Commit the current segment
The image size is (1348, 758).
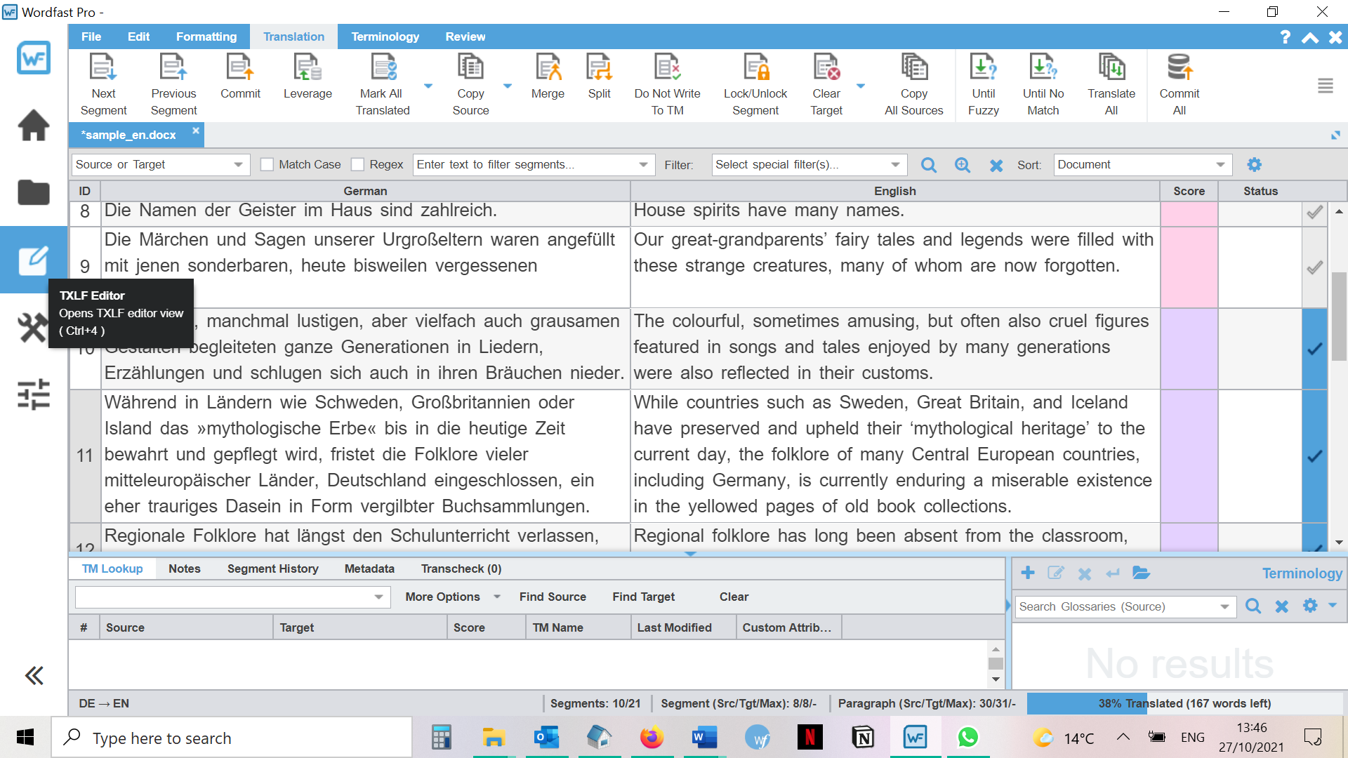pyautogui.click(x=240, y=83)
